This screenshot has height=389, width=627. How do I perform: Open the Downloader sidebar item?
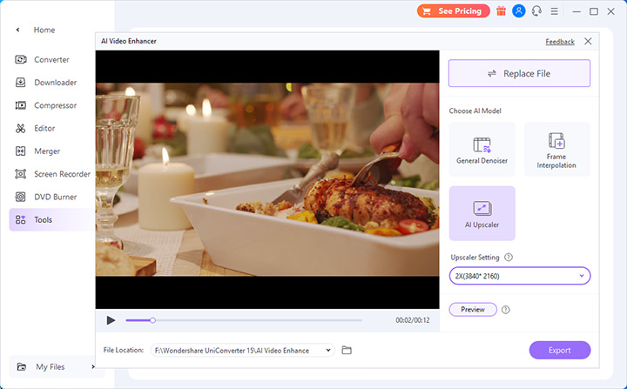(x=45, y=83)
